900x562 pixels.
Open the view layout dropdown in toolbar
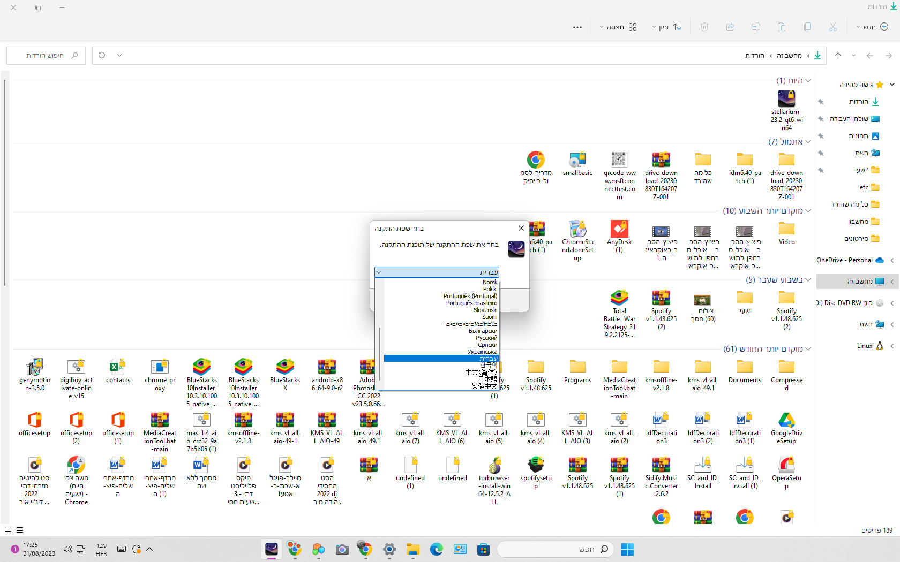click(x=618, y=27)
